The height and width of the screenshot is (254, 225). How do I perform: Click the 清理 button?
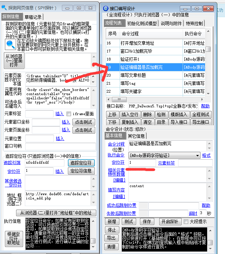pyautogui.click(x=112, y=247)
